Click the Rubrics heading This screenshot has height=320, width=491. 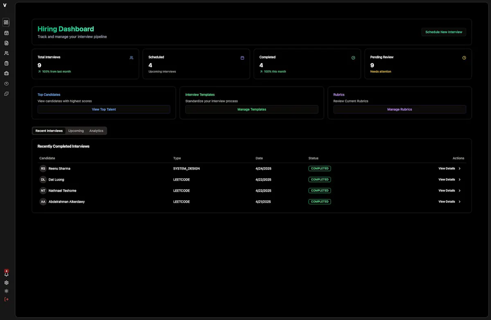pyautogui.click(x=339, y=95)
